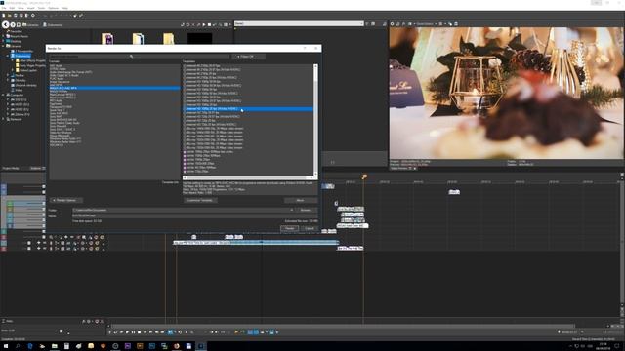Click the Loop Playback icon in transport bar

115,331
